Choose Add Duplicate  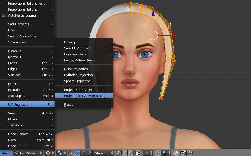click(x=27, y=96)
